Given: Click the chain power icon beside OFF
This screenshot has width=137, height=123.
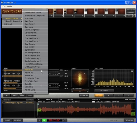Looking at the screenshot, I should coord(134,16).
